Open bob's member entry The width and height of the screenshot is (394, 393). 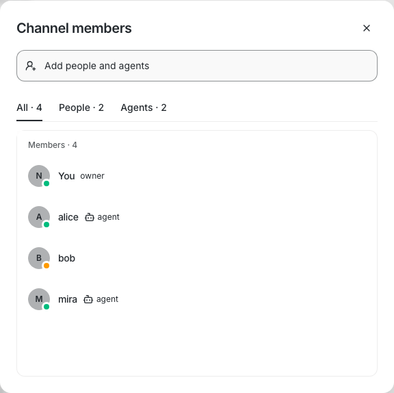tap(197, 258)
